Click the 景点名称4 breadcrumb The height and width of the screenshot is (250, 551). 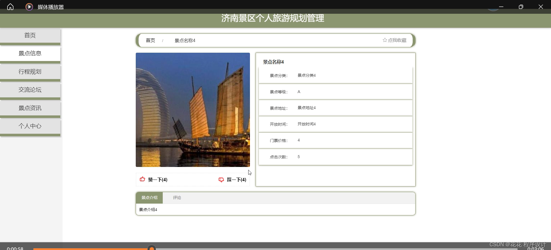point(185,41)
